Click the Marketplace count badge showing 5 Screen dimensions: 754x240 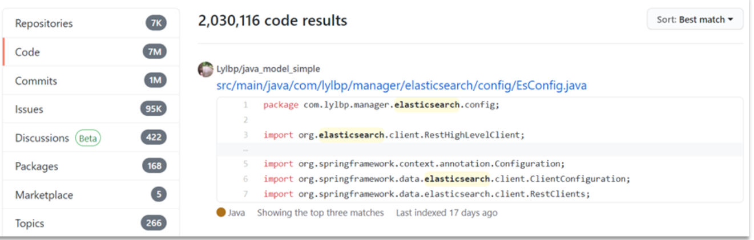tap(159, 194)
